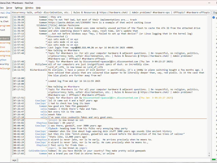217x163 pixels.
Task: Switch to the #lesswrong channel
Action: click(x=5, y=43)
